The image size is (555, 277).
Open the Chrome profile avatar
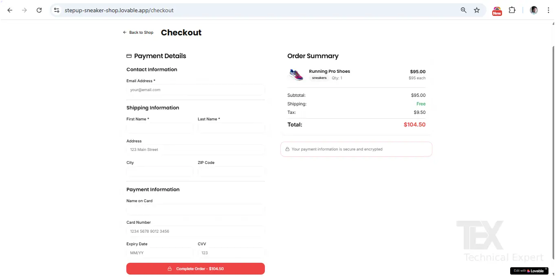click(533, 10)
